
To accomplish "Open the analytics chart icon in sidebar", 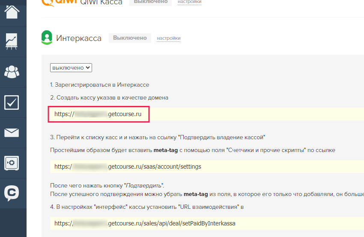I will point(12,42).
